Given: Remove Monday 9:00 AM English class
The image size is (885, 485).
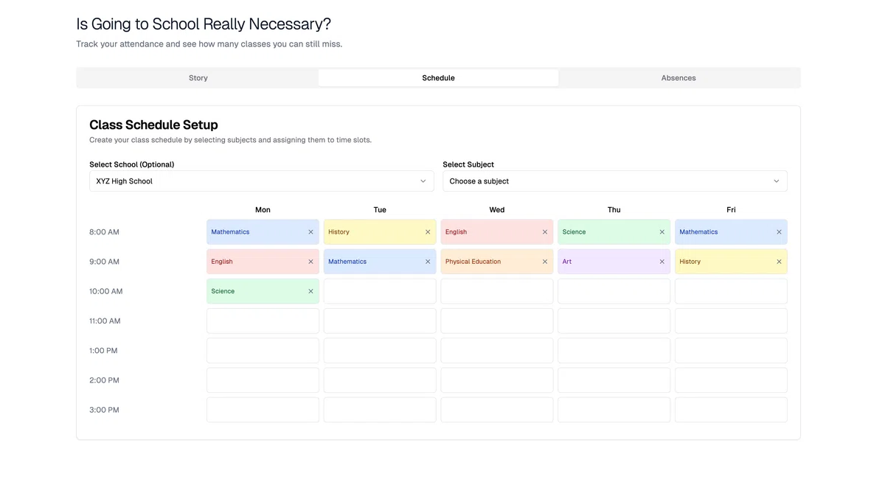Looking at the screenshot, I should click(310, 262).
